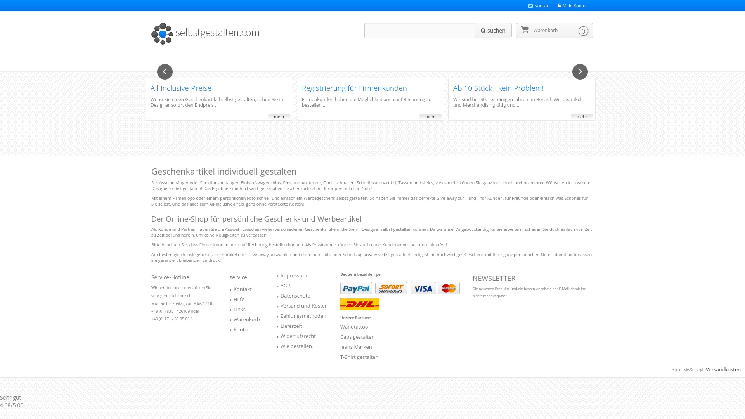Advance the carousel with the next arrow

(x=580, y=72)
